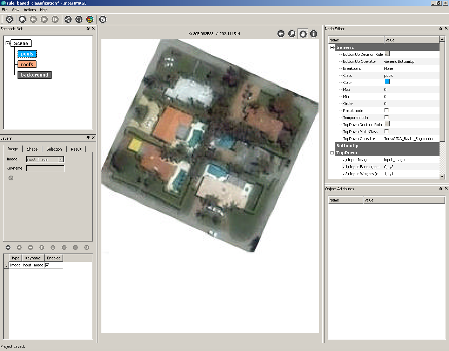Click the semantic net graph icon in toolbar

[x=68, y=19]
